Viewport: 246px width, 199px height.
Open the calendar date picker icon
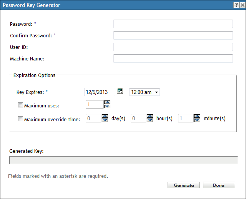point(120,92)
